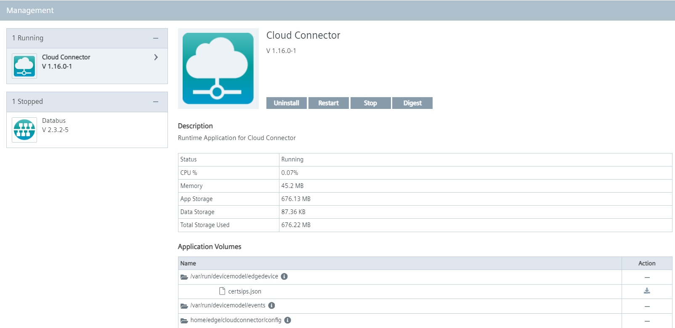Collapse the events volume via Action minus
675x328 pixels.
pyautogui.click(x=647, y=307)
